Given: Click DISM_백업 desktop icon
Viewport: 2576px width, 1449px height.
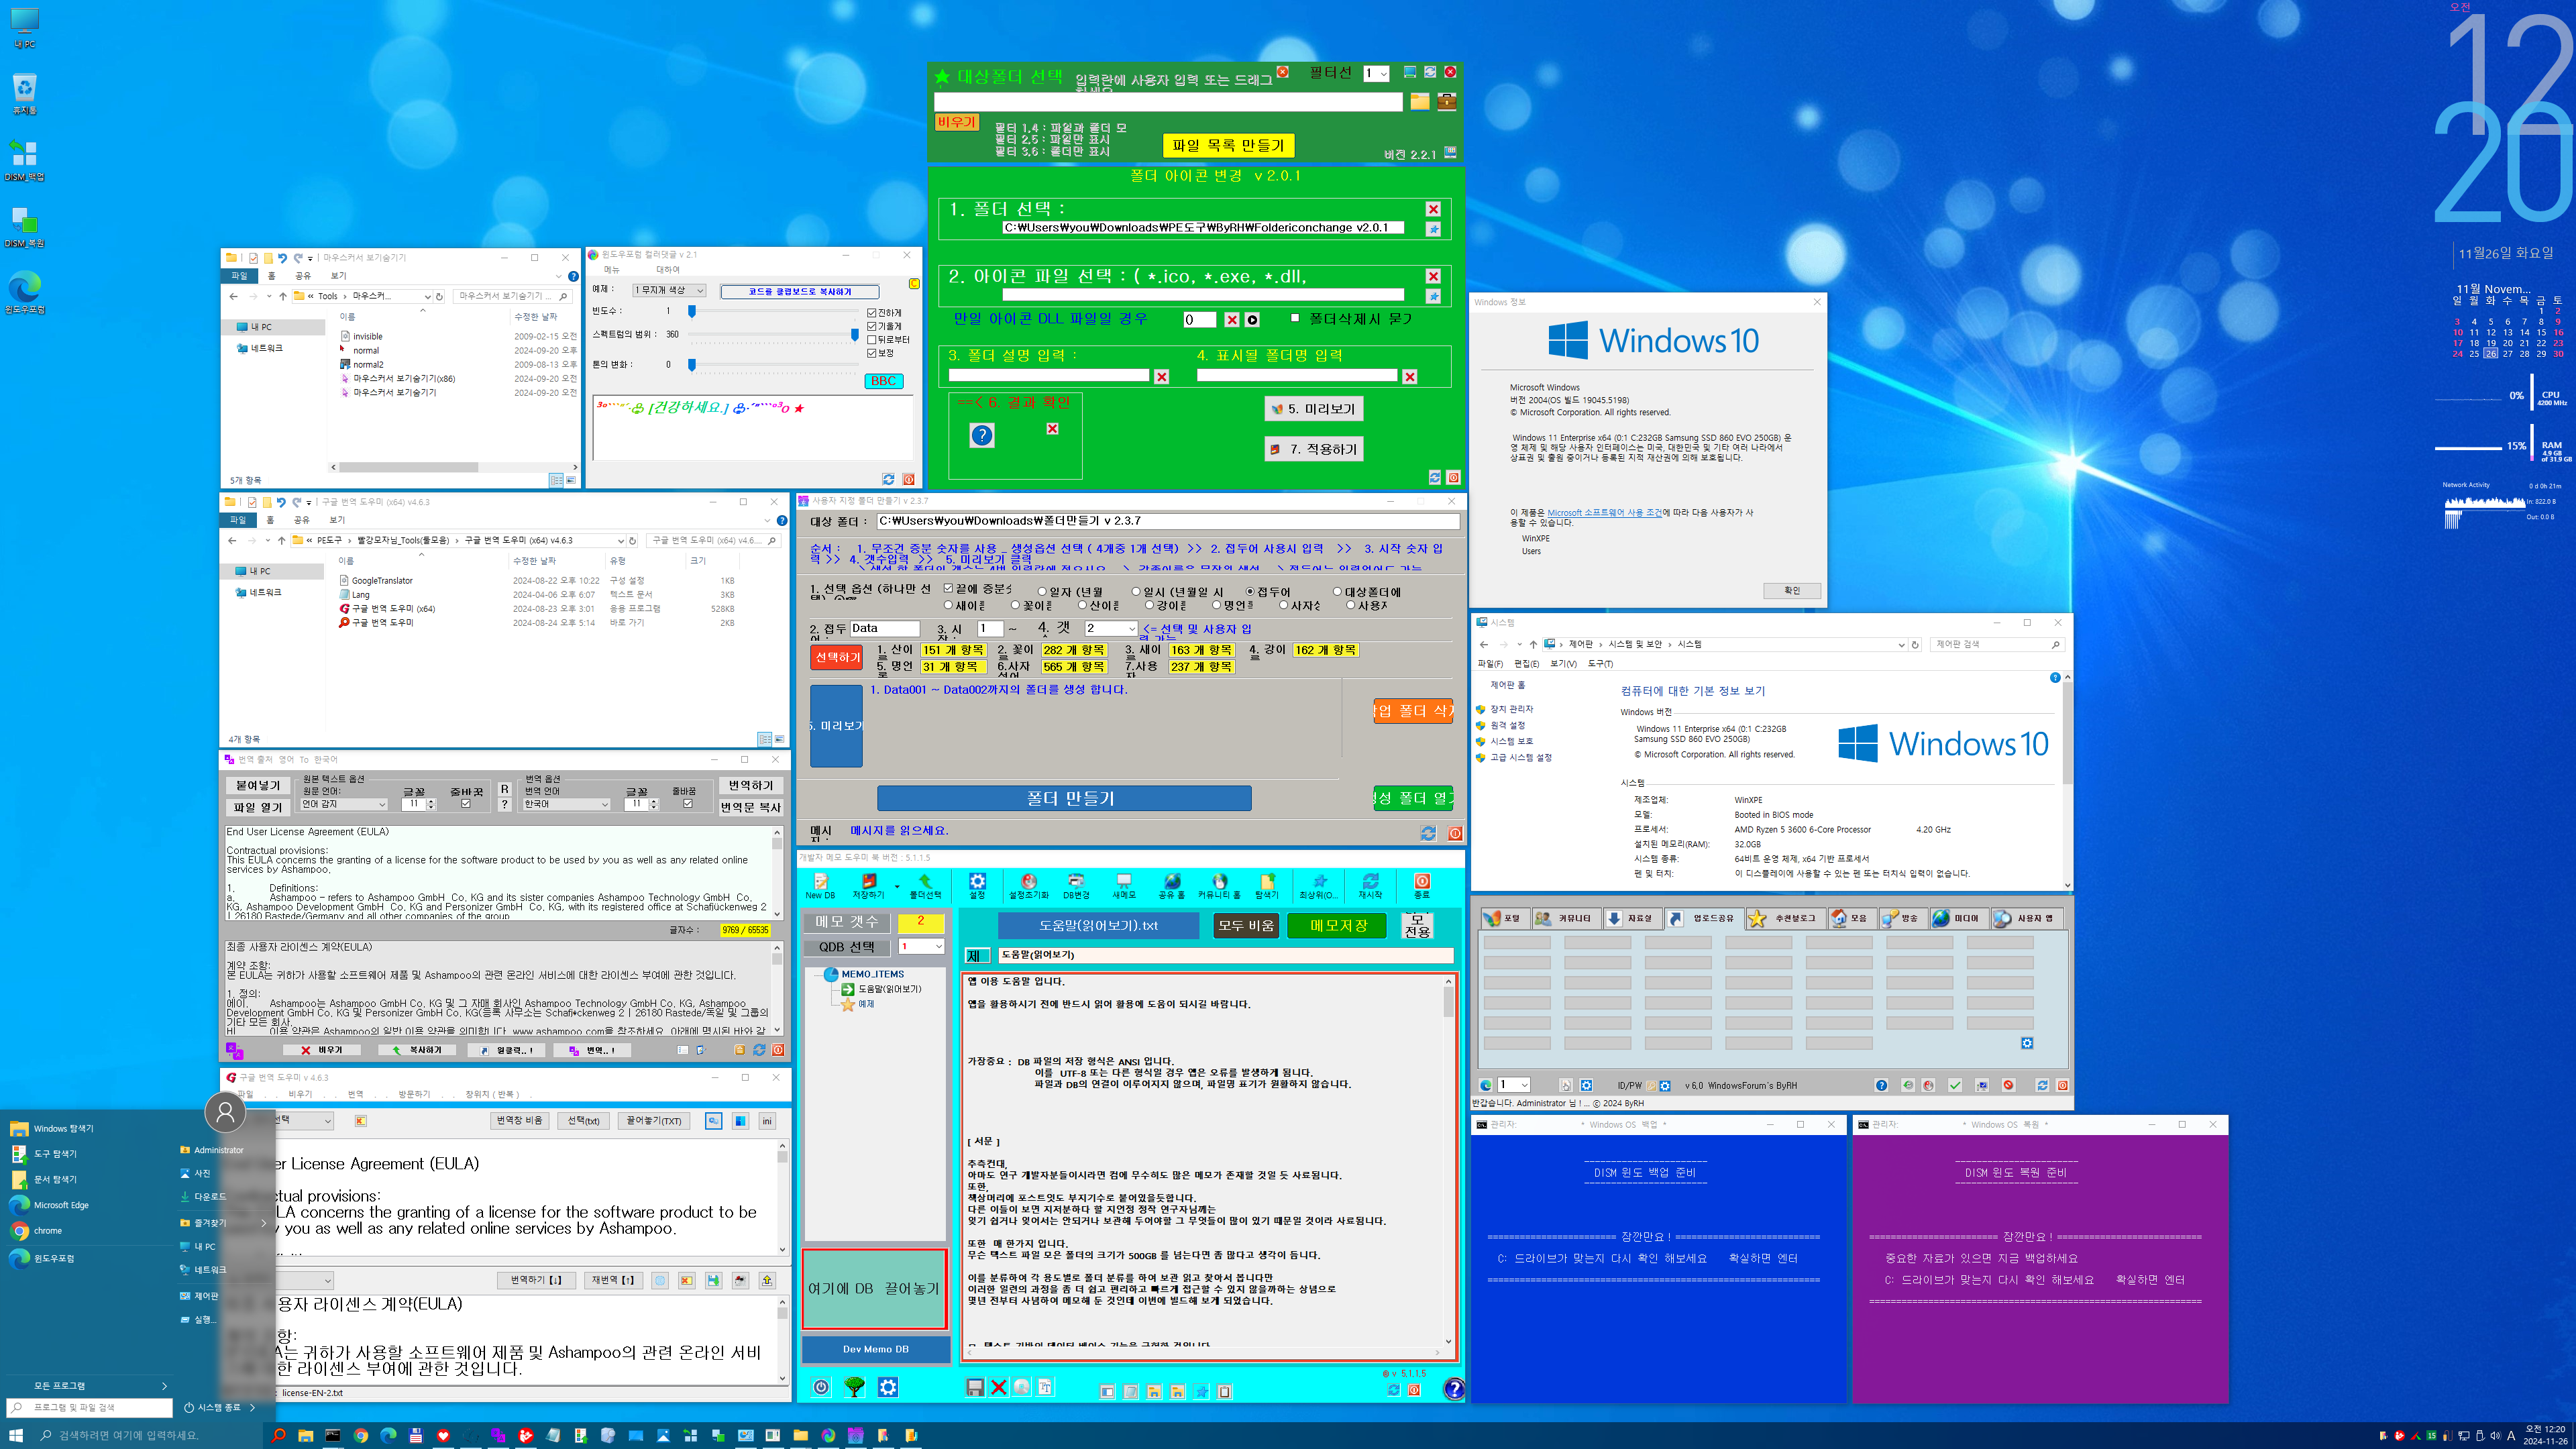Looking at the screenshot, I should (24, 160).
